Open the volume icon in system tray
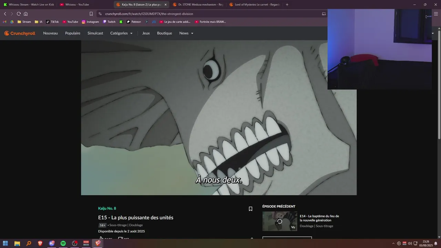 tap(410, 244)
